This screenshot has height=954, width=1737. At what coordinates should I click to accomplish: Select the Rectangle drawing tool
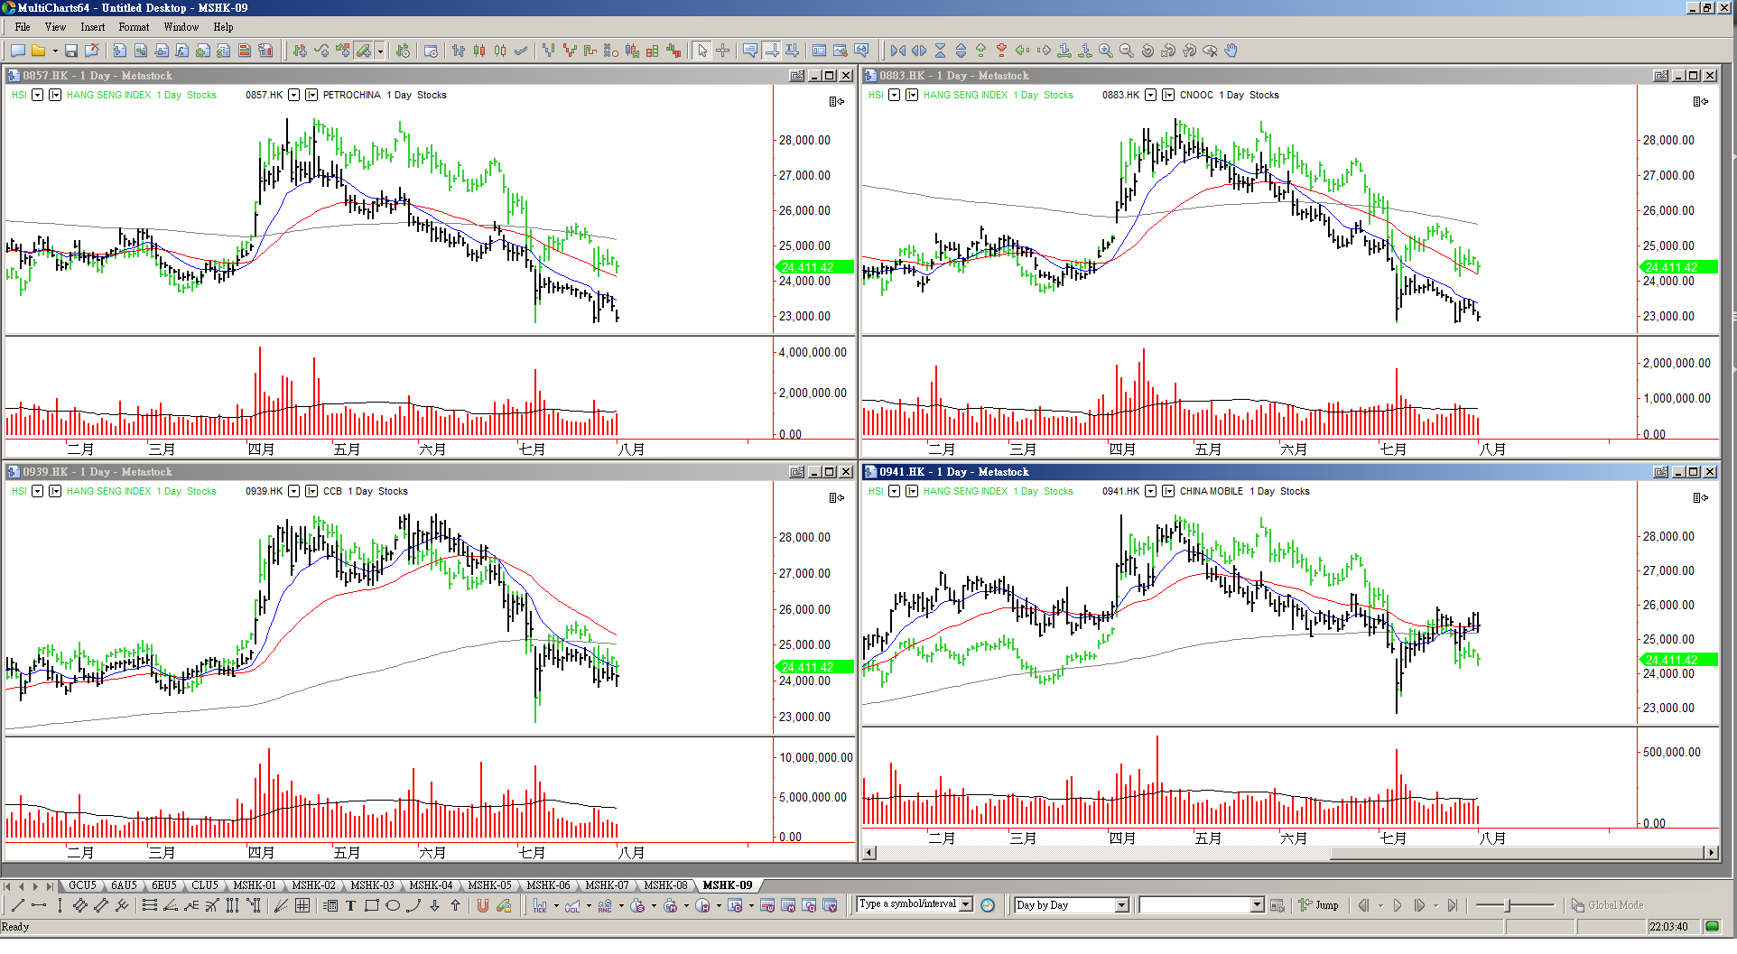[x=371, y=905]
